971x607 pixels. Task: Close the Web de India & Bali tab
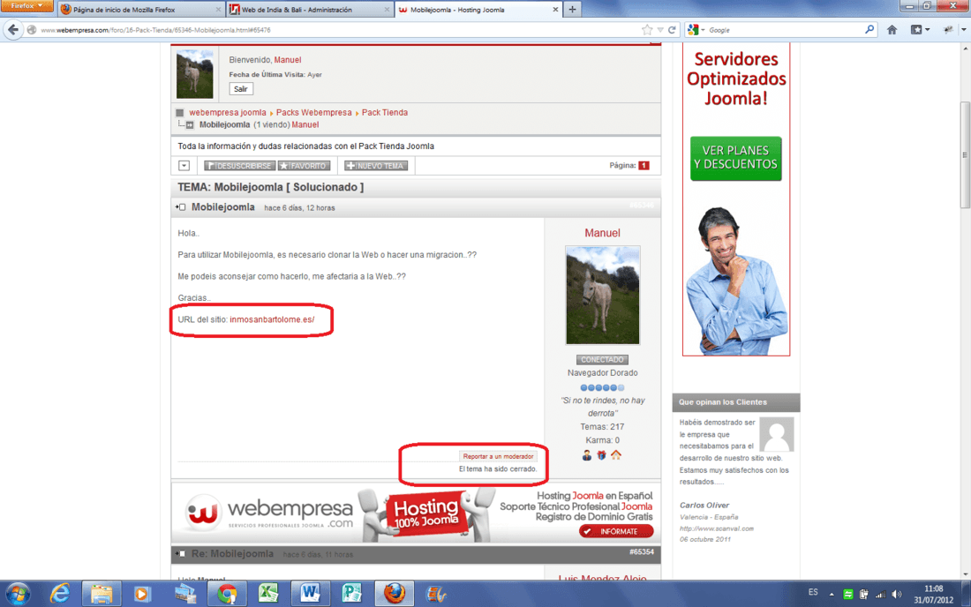[x=387, y=10]
